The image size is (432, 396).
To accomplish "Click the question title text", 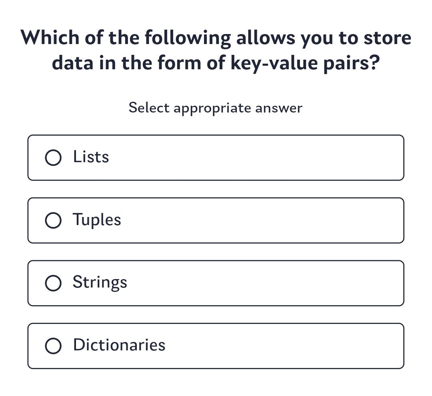I will coord(216,50).
